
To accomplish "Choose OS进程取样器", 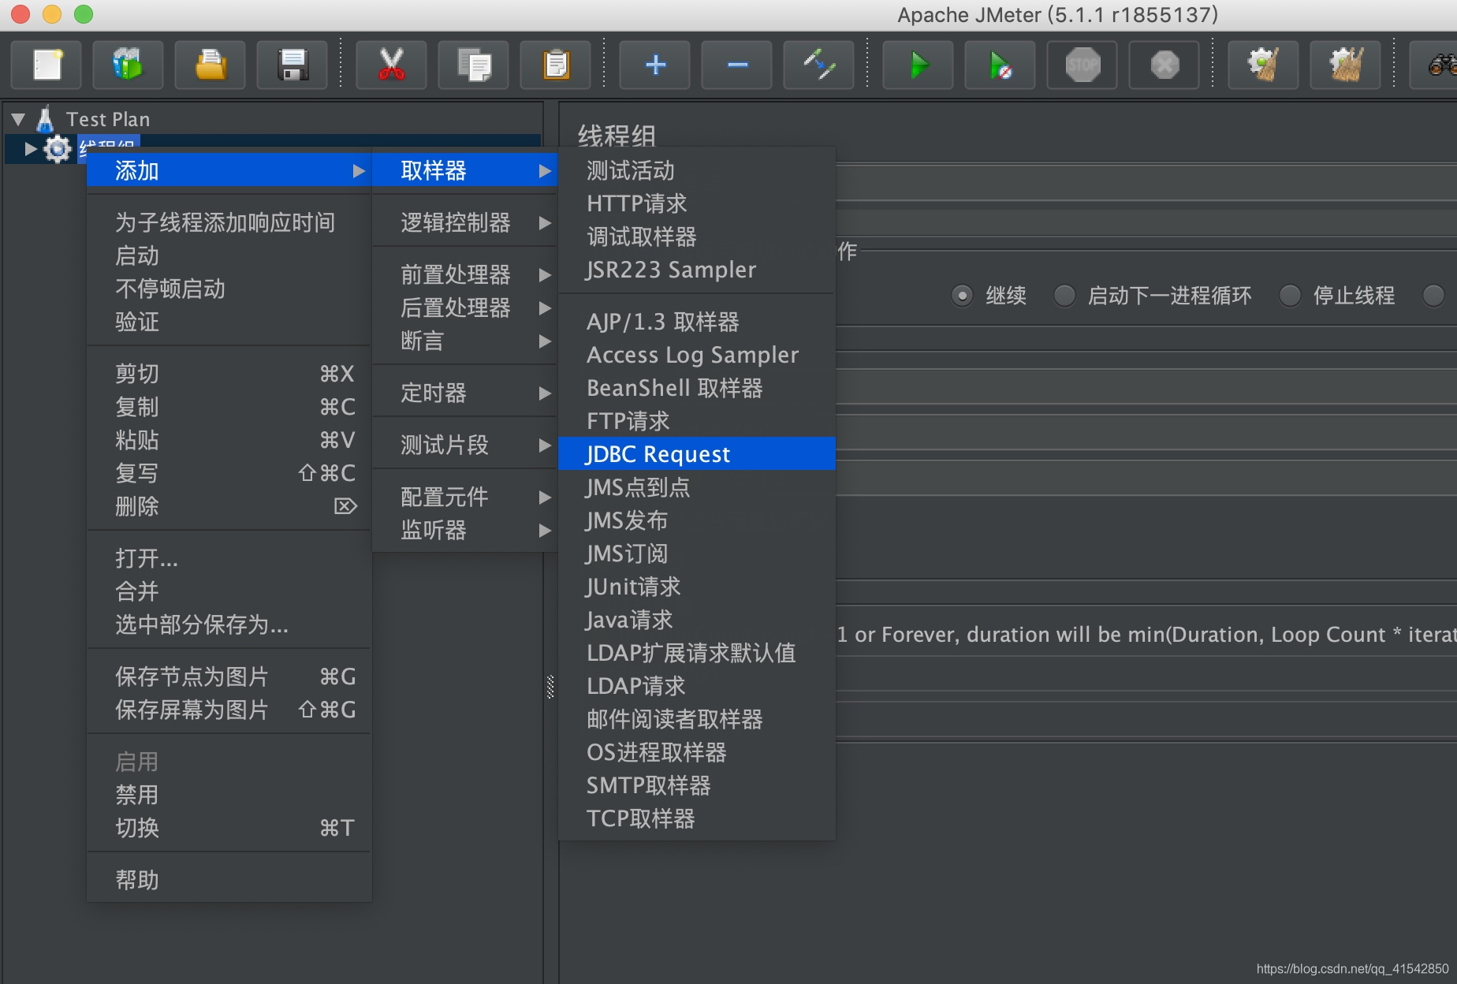I will [x=697, y=752].
